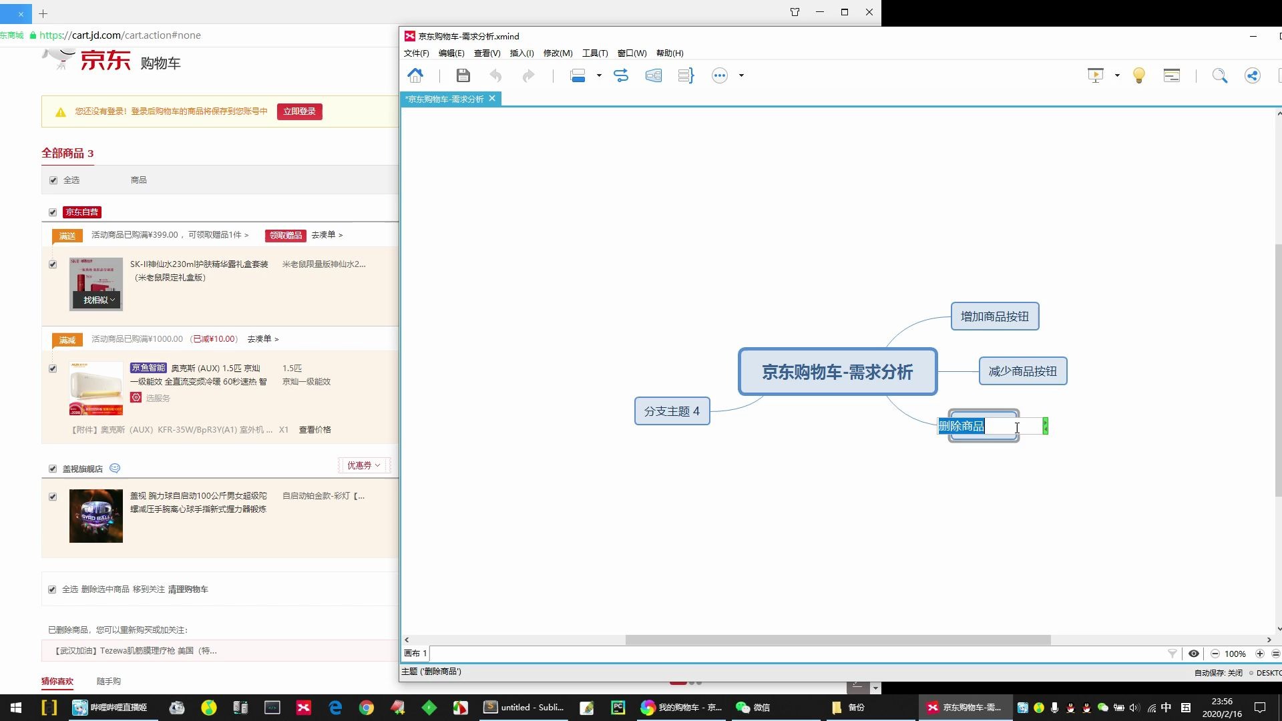Add summary bracket icon in toolbar

click(686, 75)
